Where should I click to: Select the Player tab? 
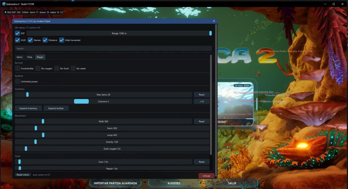pos(40,57)
